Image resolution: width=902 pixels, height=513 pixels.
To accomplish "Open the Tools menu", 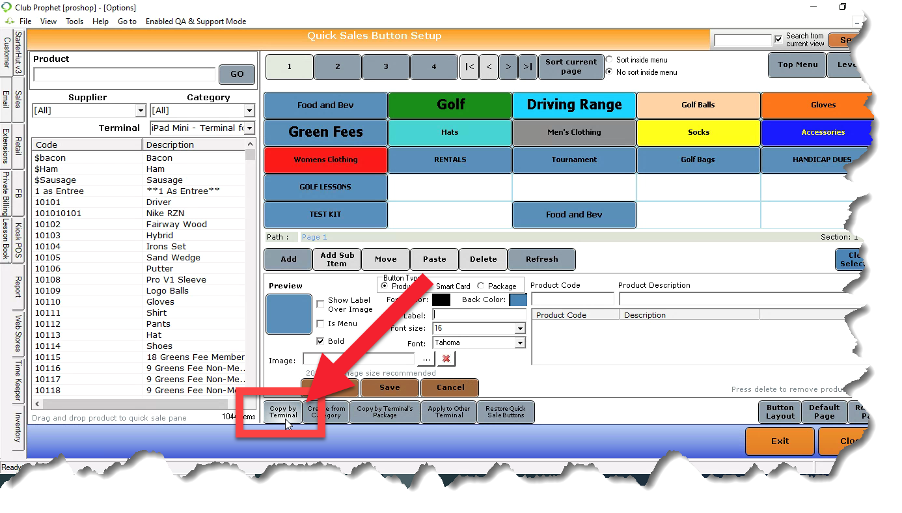I will (74, 21).
